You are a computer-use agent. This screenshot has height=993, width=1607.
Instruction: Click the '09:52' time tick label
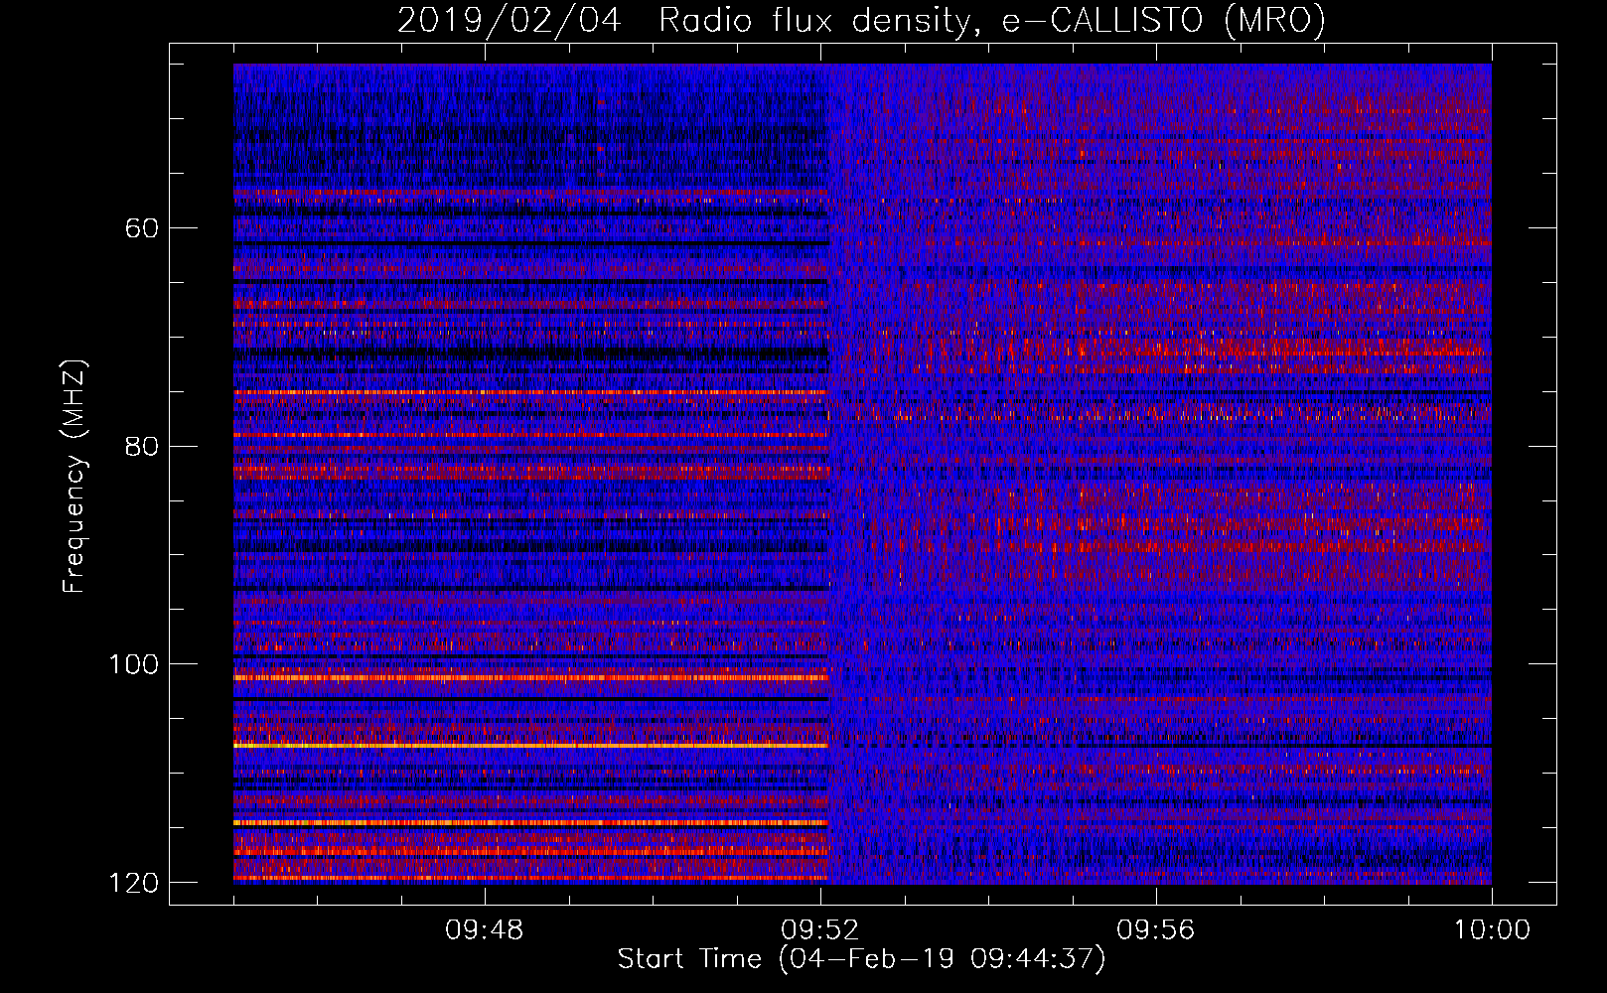[x=820, y=930]
